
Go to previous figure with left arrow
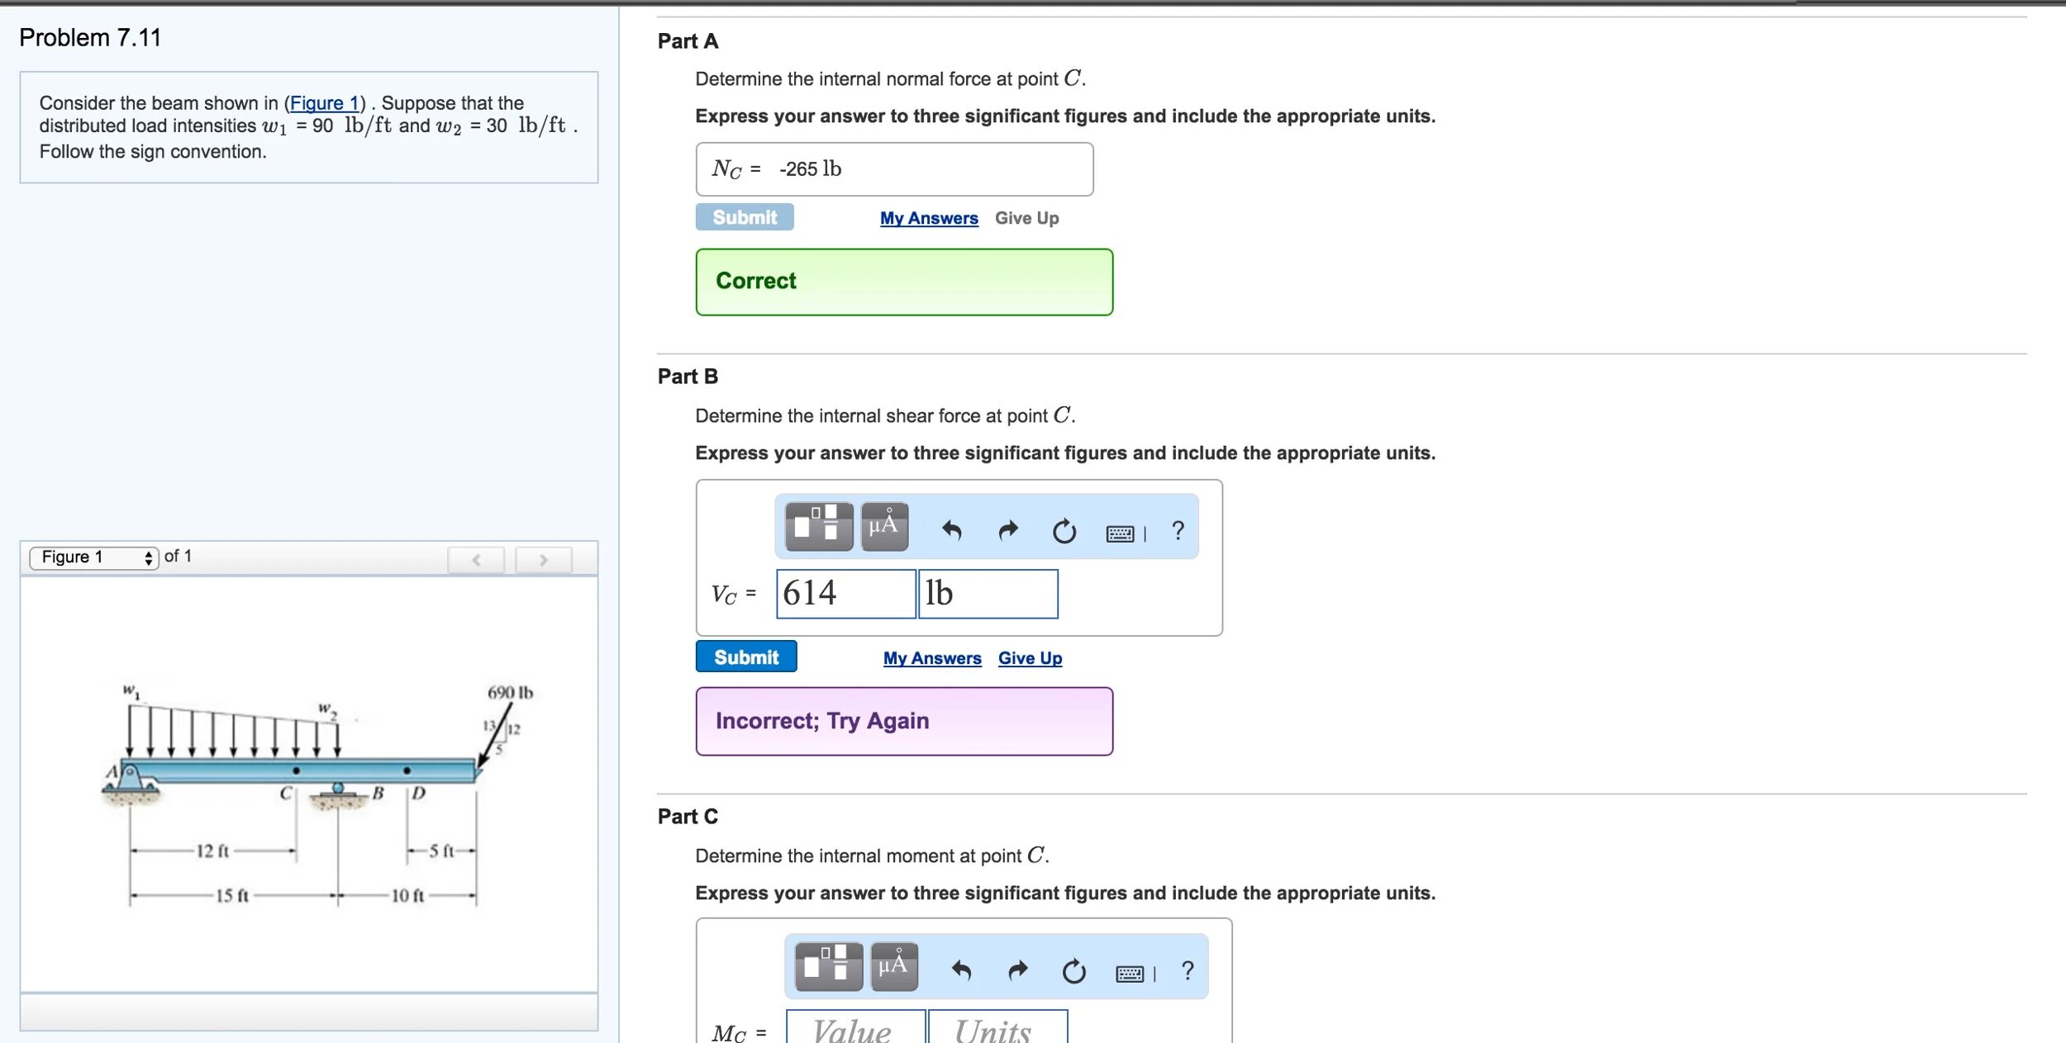tap(476, 560)
